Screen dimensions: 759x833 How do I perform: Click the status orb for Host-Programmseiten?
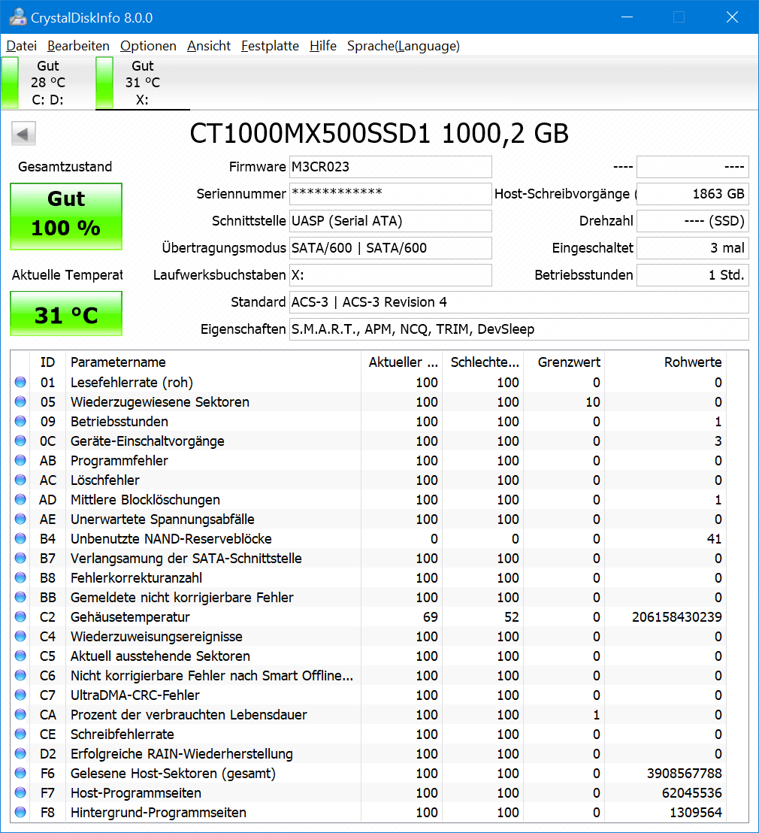(x=20, y=792)
